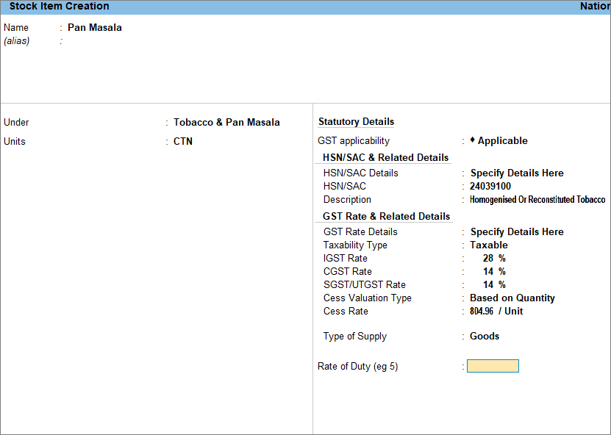Select the CGST Rate value 14 %
The width and height of the screenshot is (611, 435).
pos(494,271)
